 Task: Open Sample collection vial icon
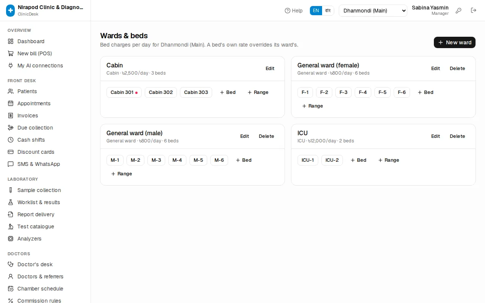pyautogui.click(x=11, y=190)
